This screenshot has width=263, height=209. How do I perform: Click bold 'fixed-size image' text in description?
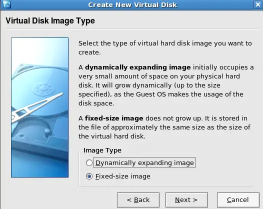coord(114,118)
